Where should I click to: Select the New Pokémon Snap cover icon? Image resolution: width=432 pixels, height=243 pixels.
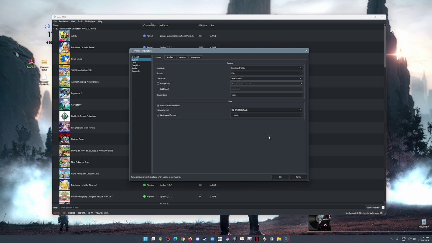[x=65, y=162]
